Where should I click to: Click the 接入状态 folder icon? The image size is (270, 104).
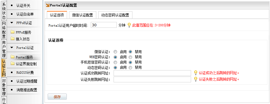coord(12,39)
